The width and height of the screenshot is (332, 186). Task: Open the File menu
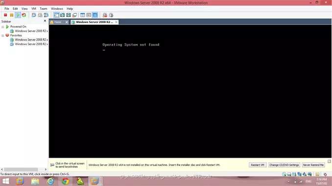tap(7, 9)
